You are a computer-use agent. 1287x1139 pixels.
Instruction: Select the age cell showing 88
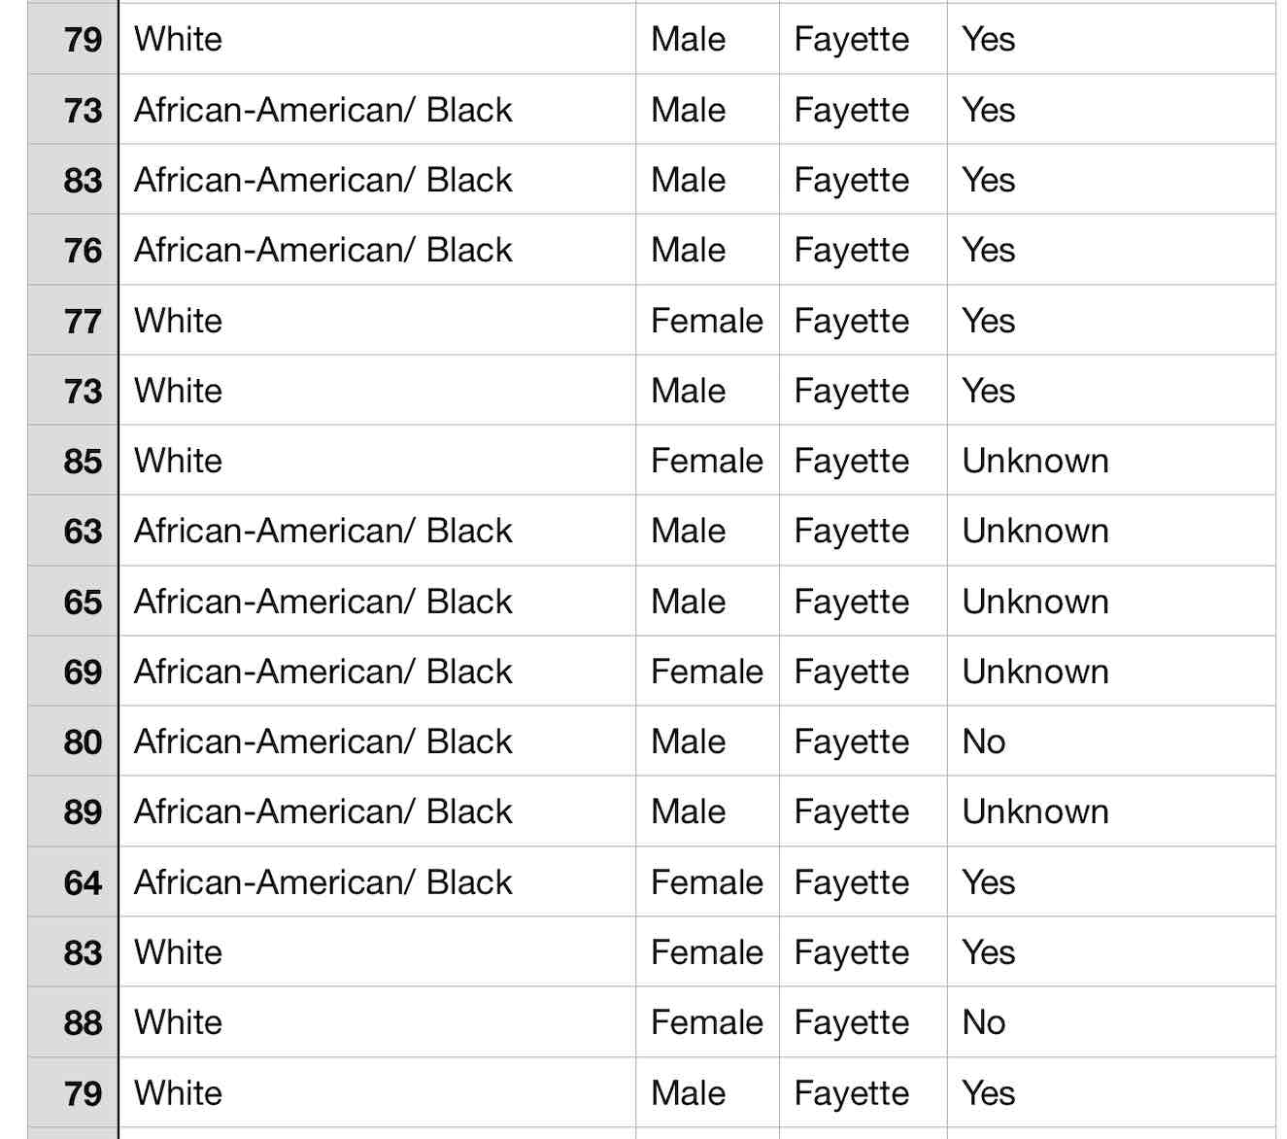coord(83,1022)
